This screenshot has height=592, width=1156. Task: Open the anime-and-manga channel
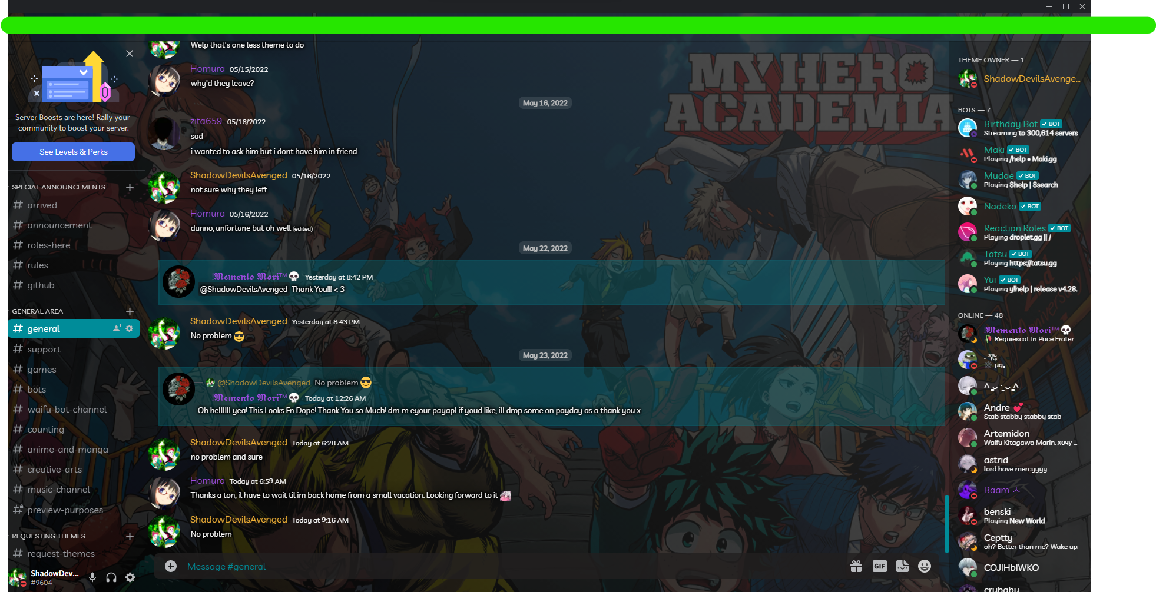(x=67, y=450)
